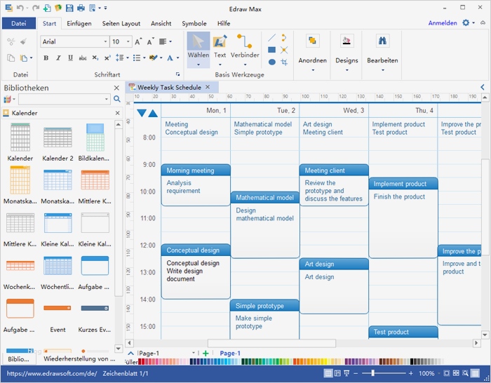
Task: Click the down triangle on the schedule
Action: pyautogui.click(x=142, y=113)
